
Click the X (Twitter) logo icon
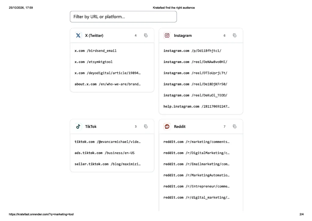[x=78, y=35]
